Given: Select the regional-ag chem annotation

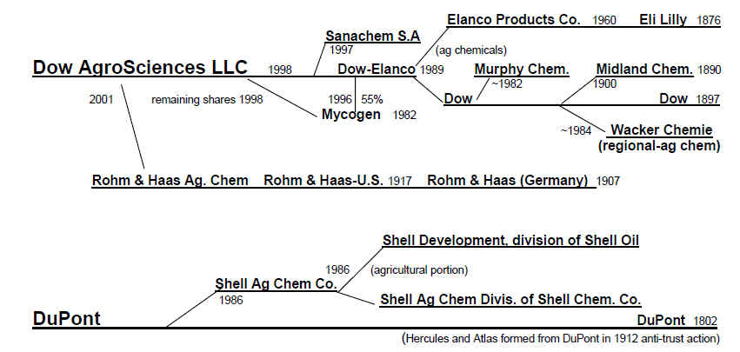Looking at the screenshot, I should tap(659, 146).
